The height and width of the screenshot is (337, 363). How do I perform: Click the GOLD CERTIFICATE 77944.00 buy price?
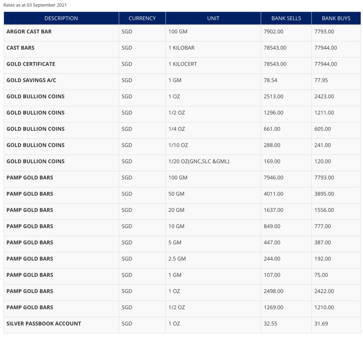[x=326, y=64]
